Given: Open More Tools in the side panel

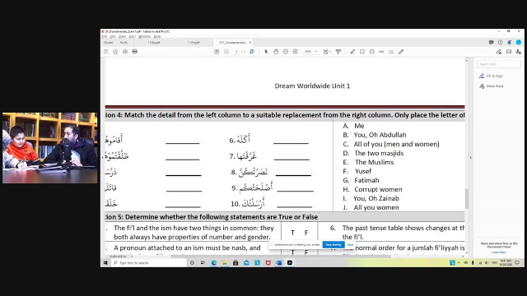Looking at the screenshot, I should (492, 86).
